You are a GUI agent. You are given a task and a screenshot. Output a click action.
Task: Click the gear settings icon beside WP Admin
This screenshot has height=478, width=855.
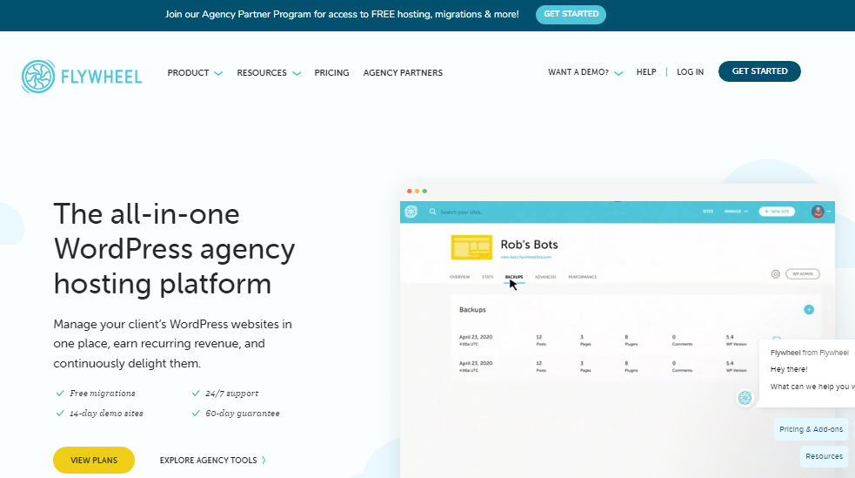(775, 274)
